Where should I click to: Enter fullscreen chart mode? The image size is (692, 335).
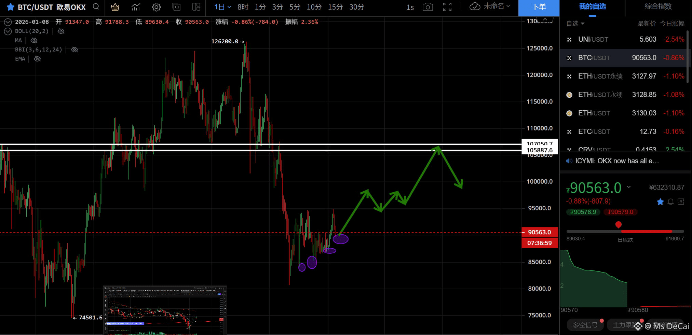[x=447, y=7]
